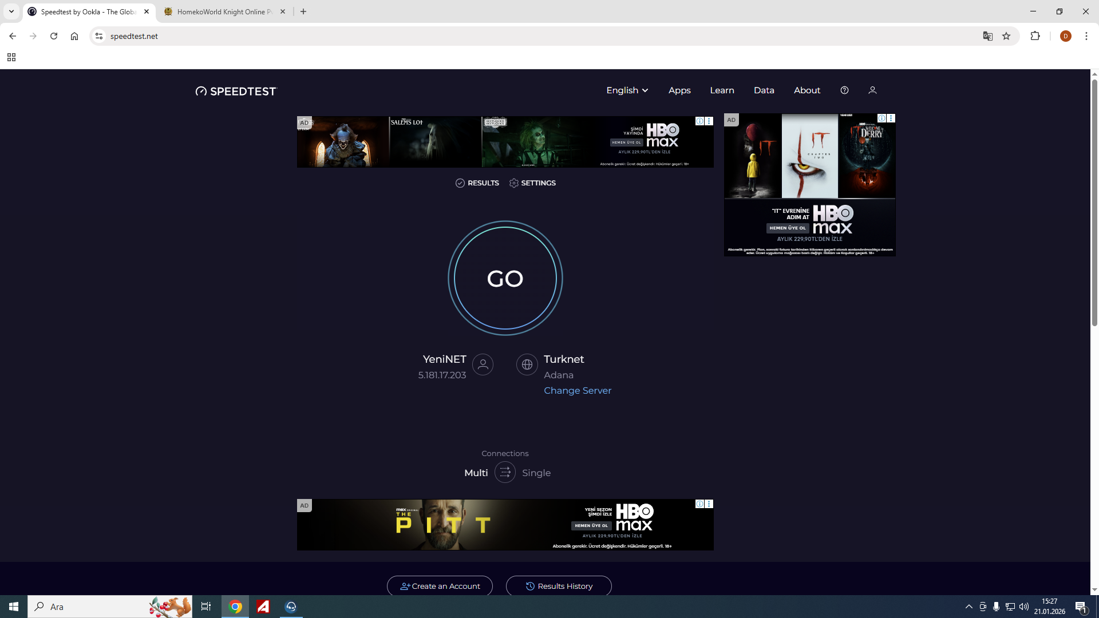Bookmark this page with the star
The height and width of the screenshot is (618, 1099).
click(1007, 36)
